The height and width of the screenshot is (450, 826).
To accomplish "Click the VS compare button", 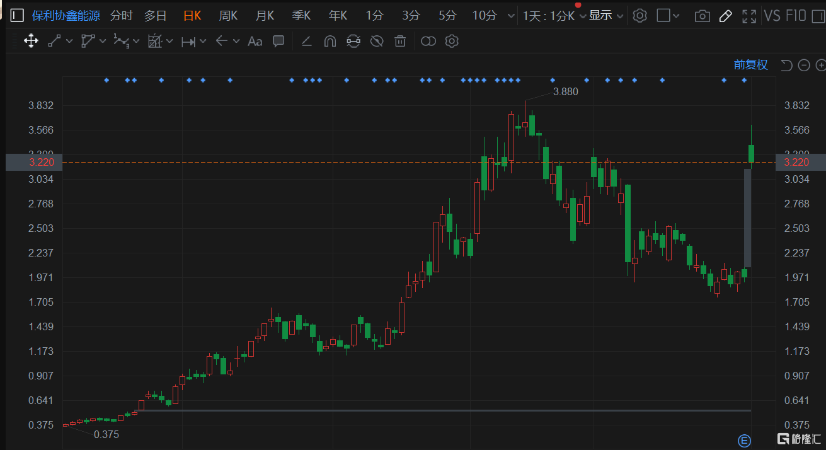I will pos(772,16).
